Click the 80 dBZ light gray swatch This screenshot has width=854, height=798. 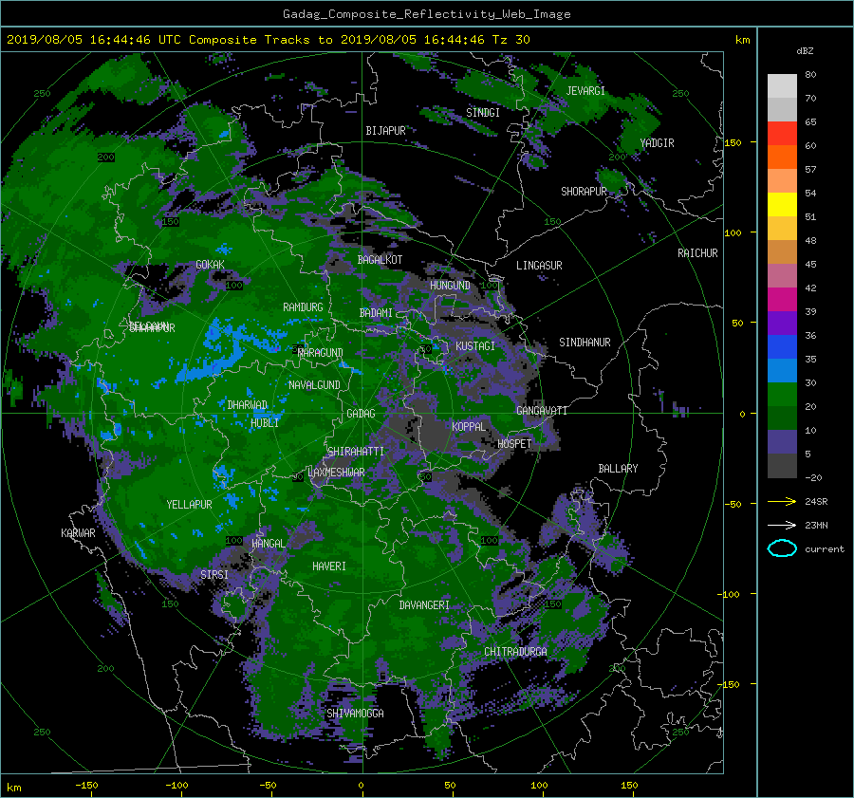pos(782,86)
